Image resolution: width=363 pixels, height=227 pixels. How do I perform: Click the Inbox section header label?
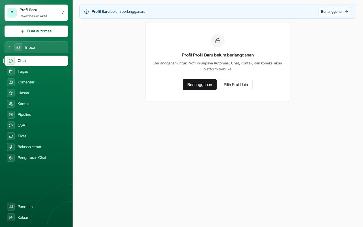30,47
